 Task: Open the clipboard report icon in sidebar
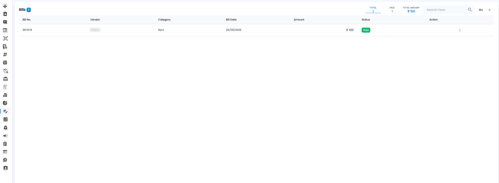(x=5, y=144)
